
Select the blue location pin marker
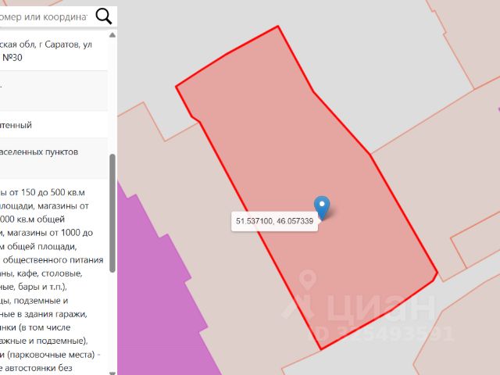(322, 207)
